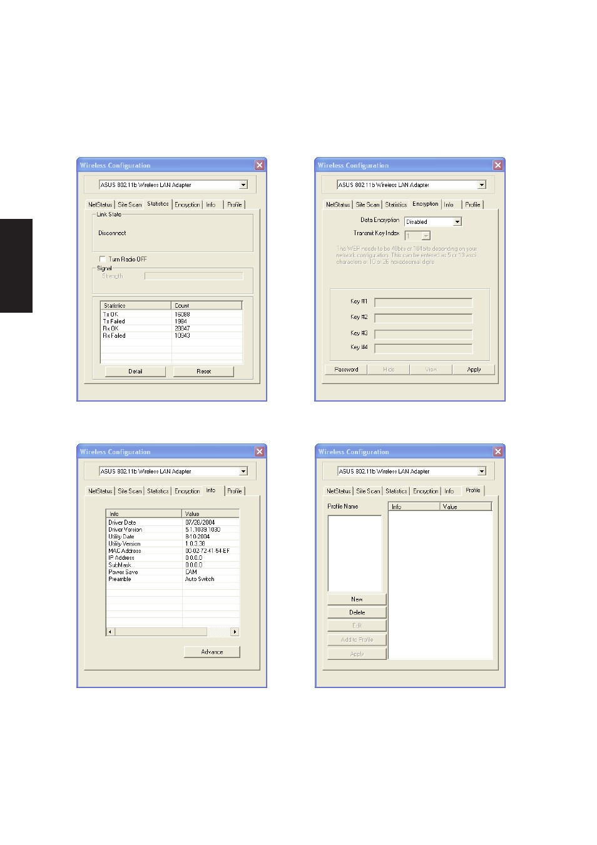Close the Wireless Configuration window showing Encryption
The width and height of the screenshot is (597, 845).
497,165
